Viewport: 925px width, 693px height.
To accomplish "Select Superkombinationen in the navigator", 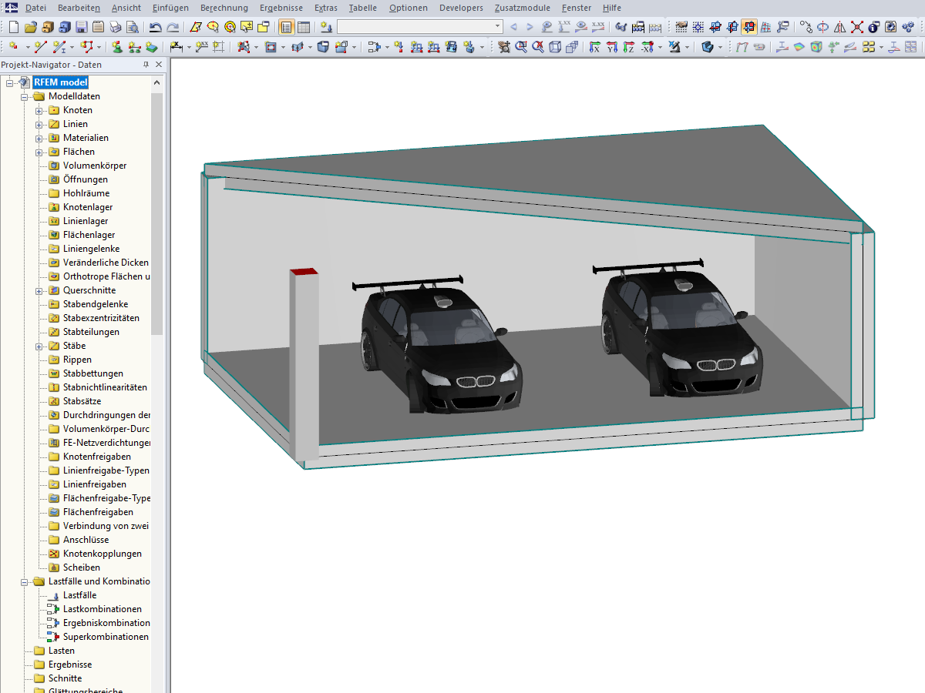I will (106, 637).
